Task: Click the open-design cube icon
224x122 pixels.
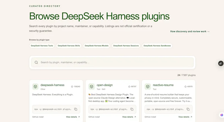Action: (92, 86)
